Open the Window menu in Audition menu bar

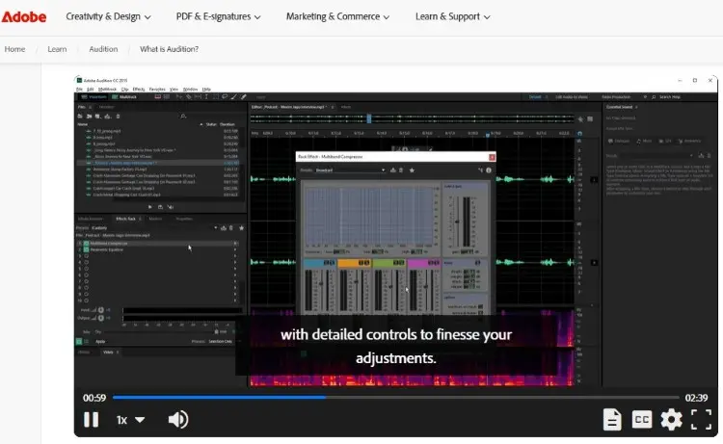191,89
